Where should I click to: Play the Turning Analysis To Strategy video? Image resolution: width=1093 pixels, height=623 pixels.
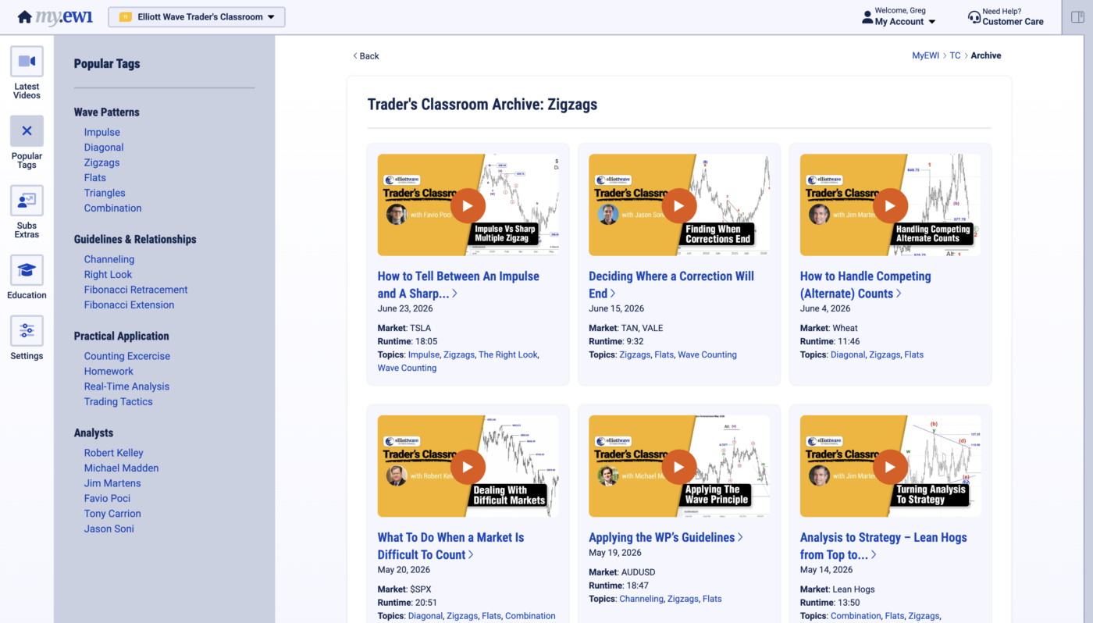click(890, 467)
